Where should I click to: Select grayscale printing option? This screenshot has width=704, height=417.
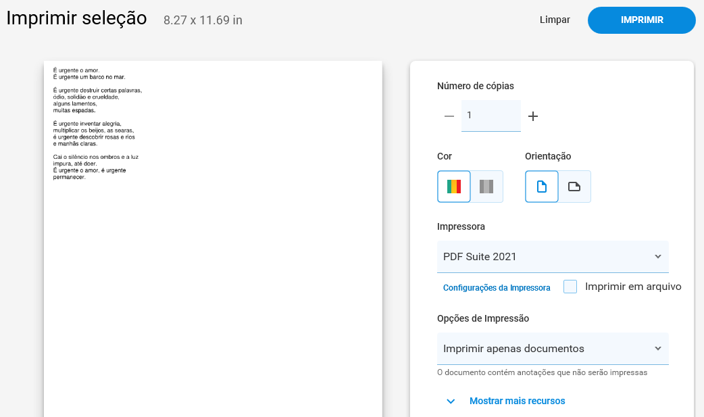486,187
